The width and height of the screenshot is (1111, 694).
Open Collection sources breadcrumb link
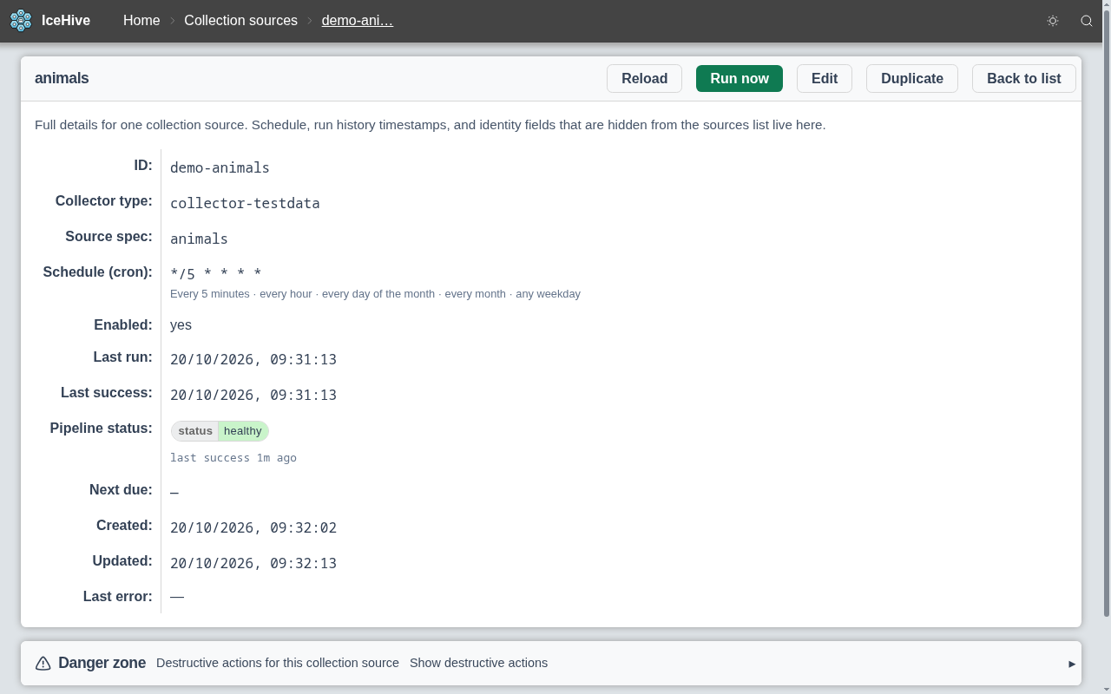coord(240,20)
